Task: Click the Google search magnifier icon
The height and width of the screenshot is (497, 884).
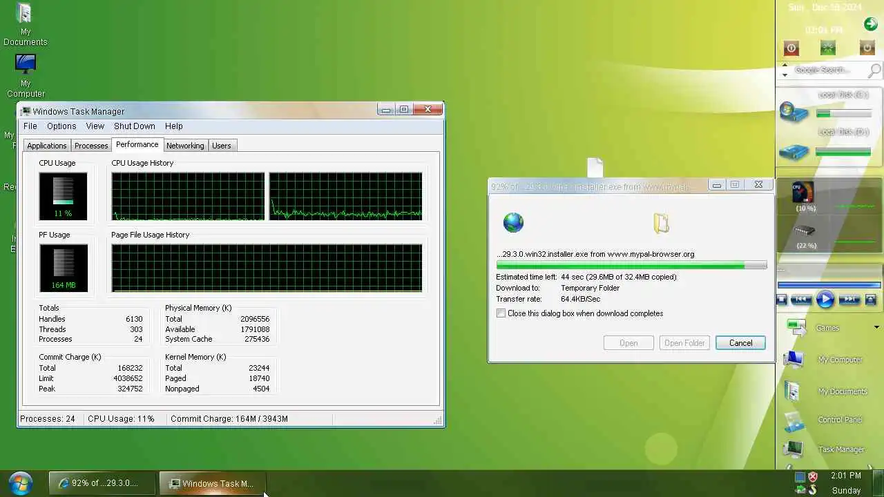Action: 874,70
